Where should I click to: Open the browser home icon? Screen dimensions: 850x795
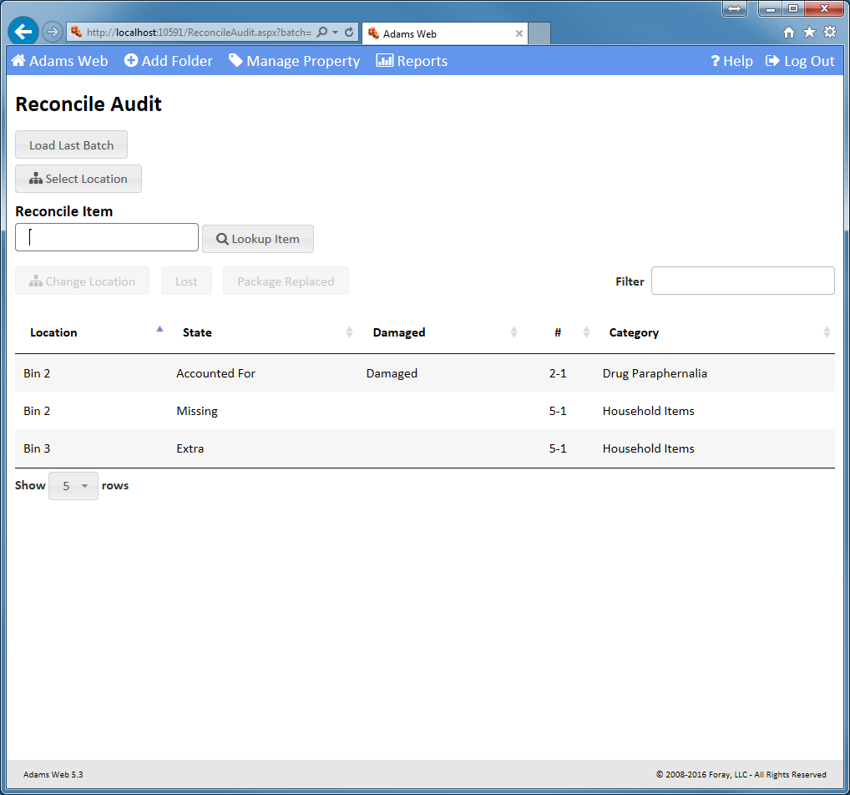789,33
